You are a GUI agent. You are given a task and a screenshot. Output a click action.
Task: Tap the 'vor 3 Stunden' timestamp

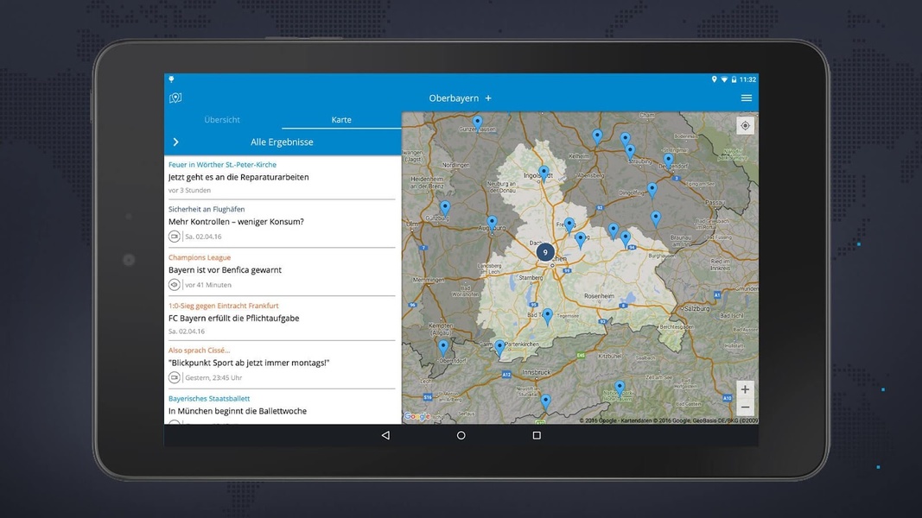(x=189, y=190)
